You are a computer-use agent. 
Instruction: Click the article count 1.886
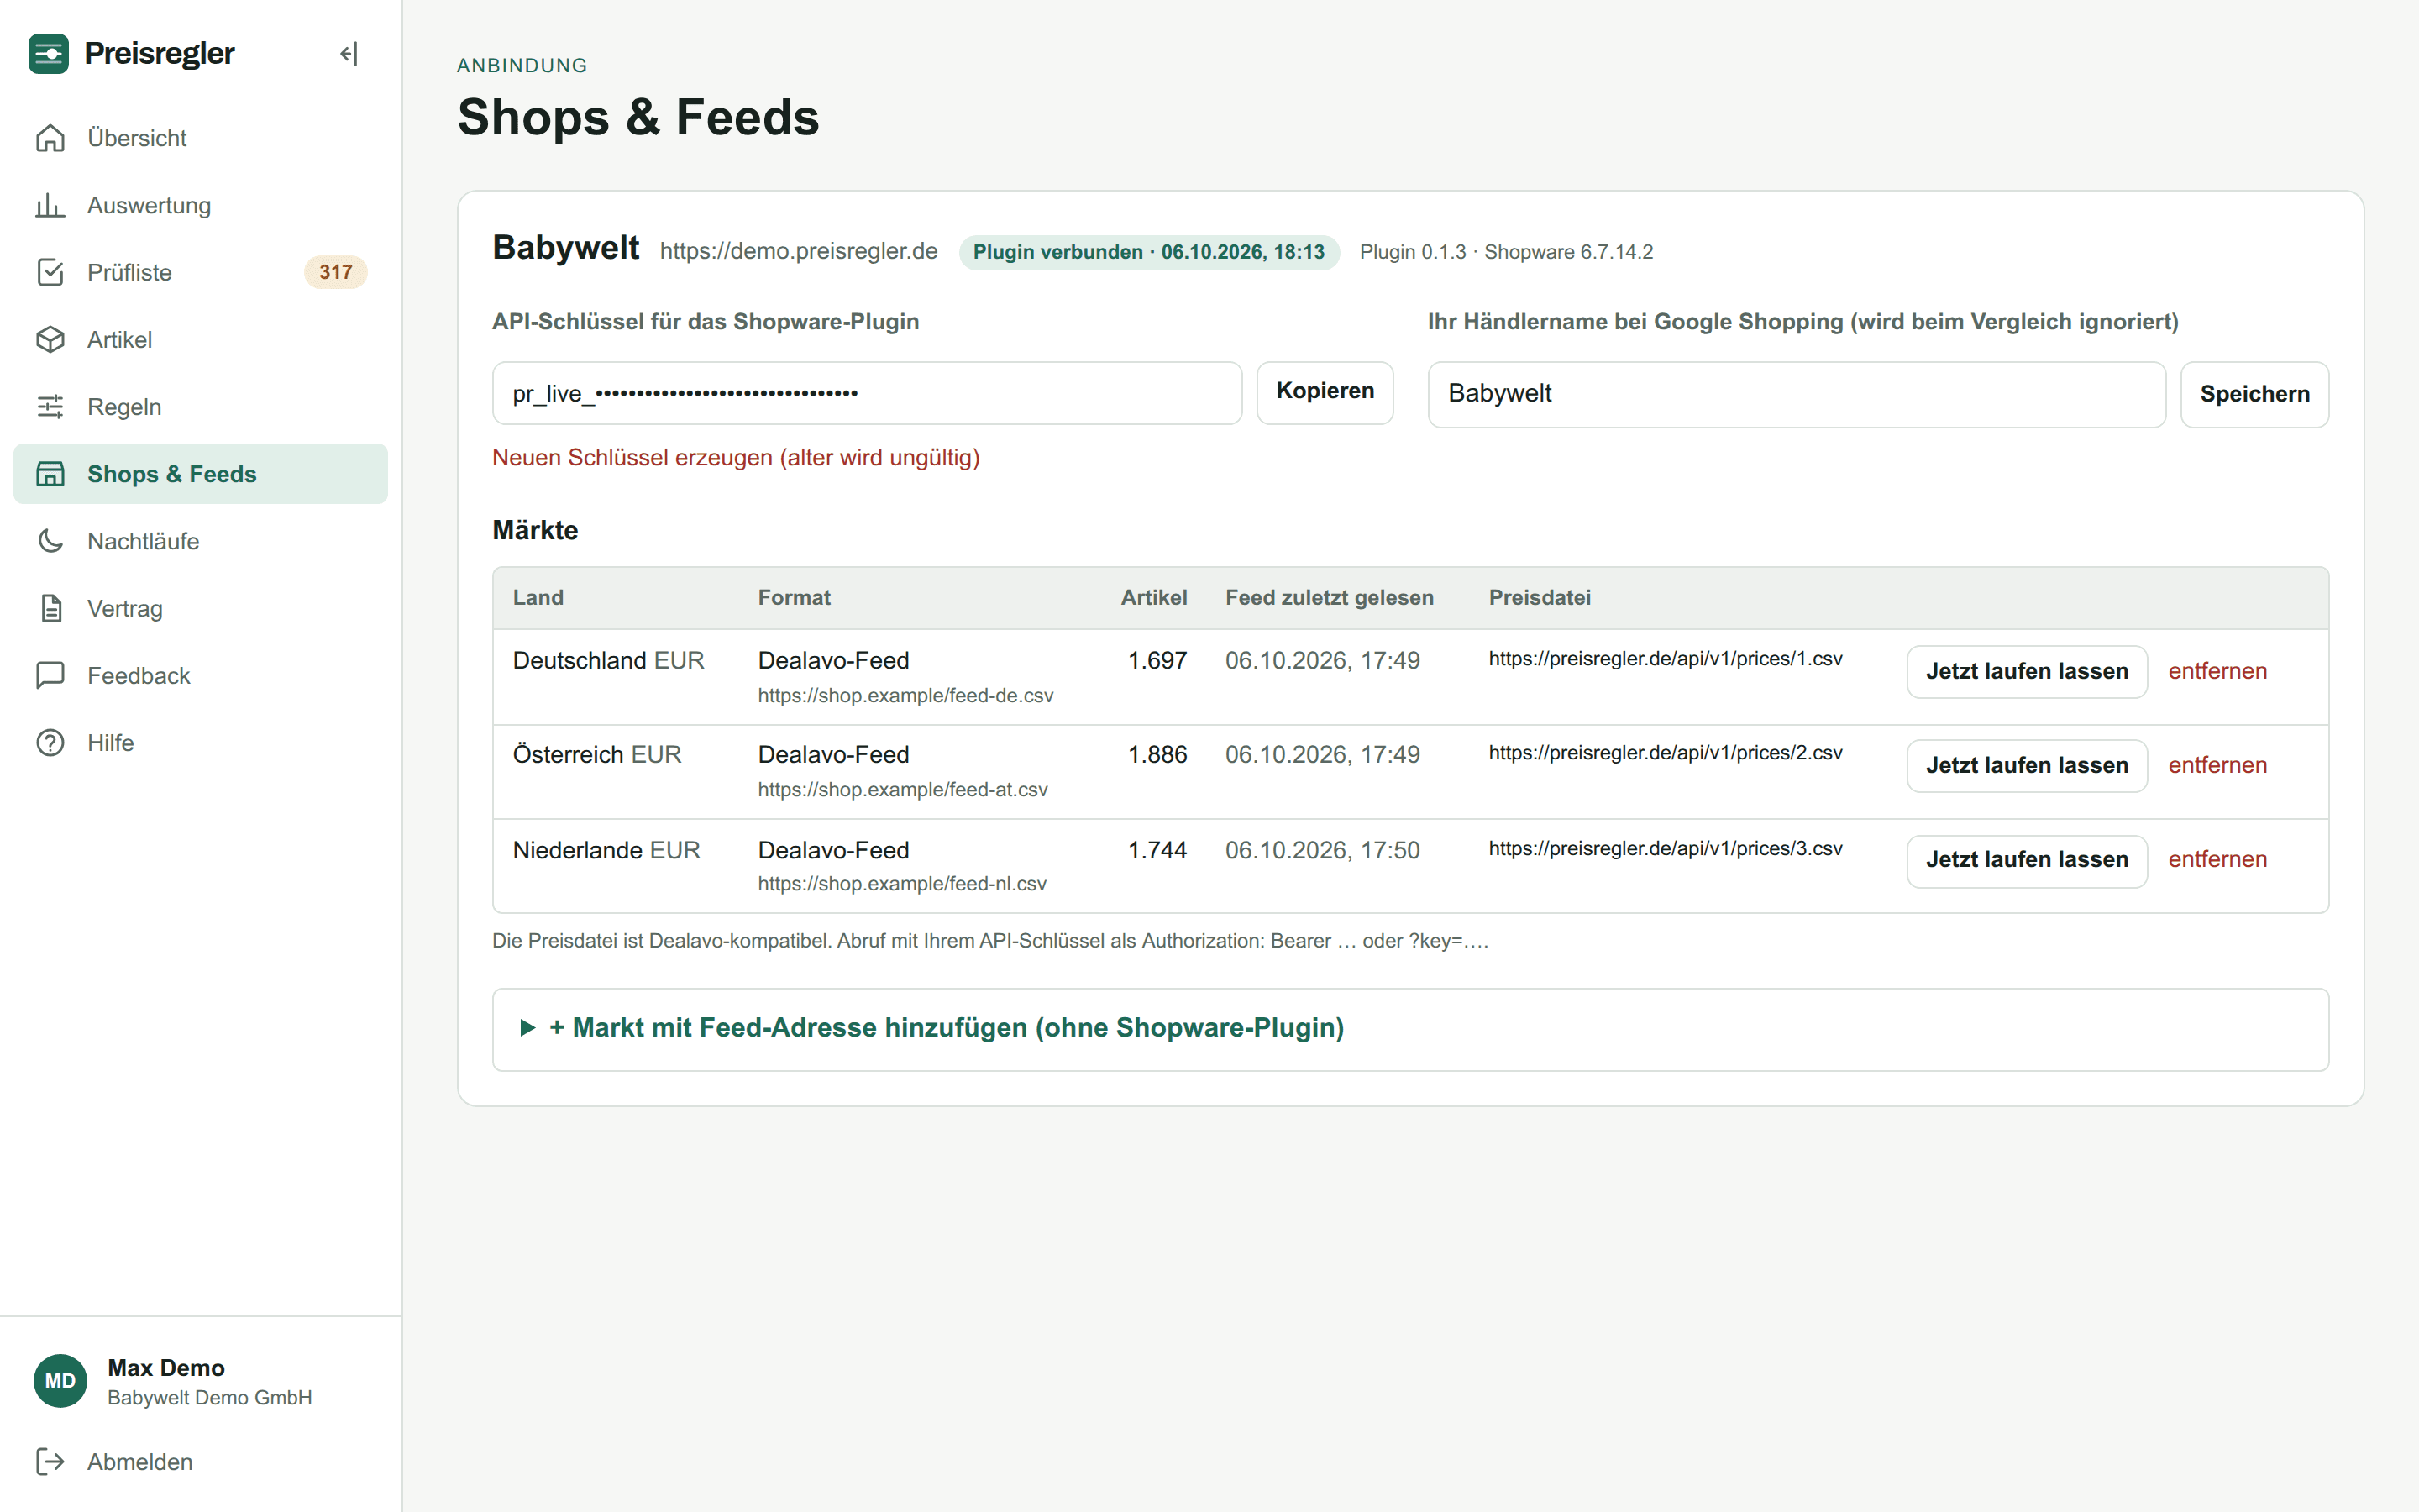pyautogui.click(x=1157, y=754)
